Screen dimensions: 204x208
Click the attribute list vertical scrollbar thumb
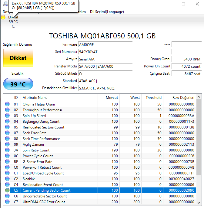[x=199, y=137]
